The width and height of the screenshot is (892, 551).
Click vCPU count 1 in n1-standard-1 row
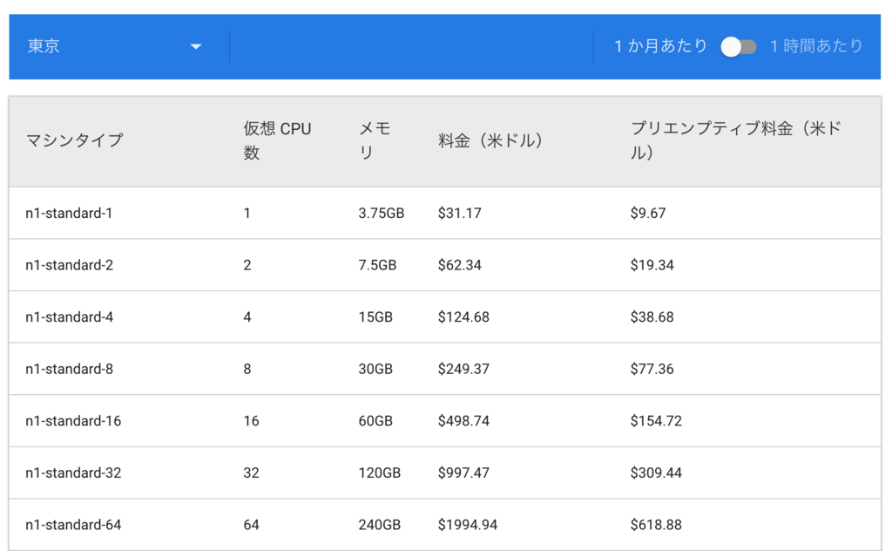[247, 213]
